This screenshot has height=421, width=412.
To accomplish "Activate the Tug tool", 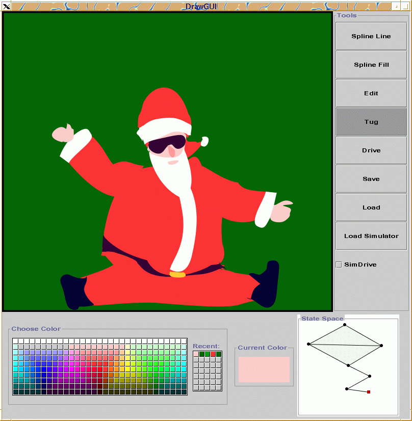I will (371, 122).
